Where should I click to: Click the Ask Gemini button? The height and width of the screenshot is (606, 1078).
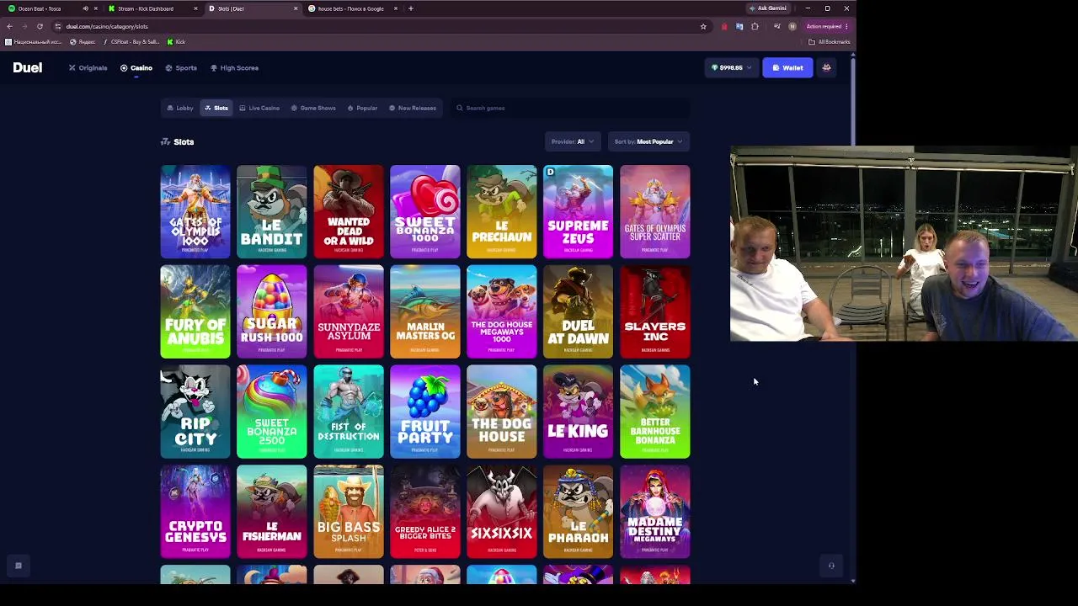[767, 8]
